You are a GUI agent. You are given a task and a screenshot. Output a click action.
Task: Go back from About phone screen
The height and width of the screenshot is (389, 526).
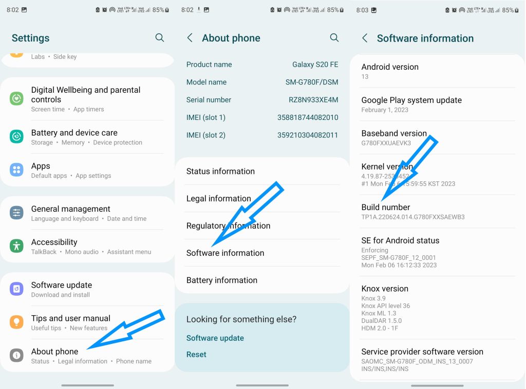pos(190,38)
